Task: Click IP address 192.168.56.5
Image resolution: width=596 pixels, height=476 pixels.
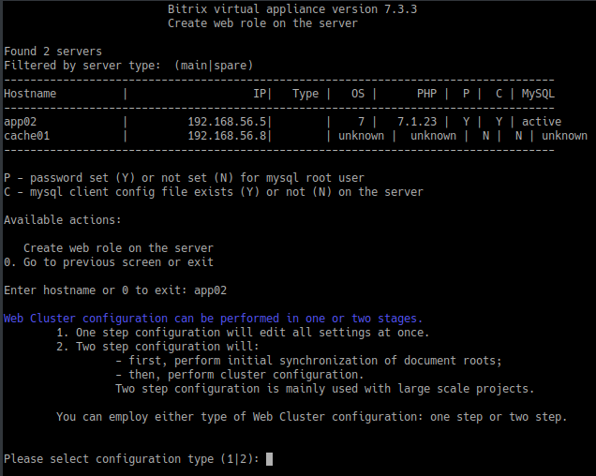Action: (x=227, y=122)
